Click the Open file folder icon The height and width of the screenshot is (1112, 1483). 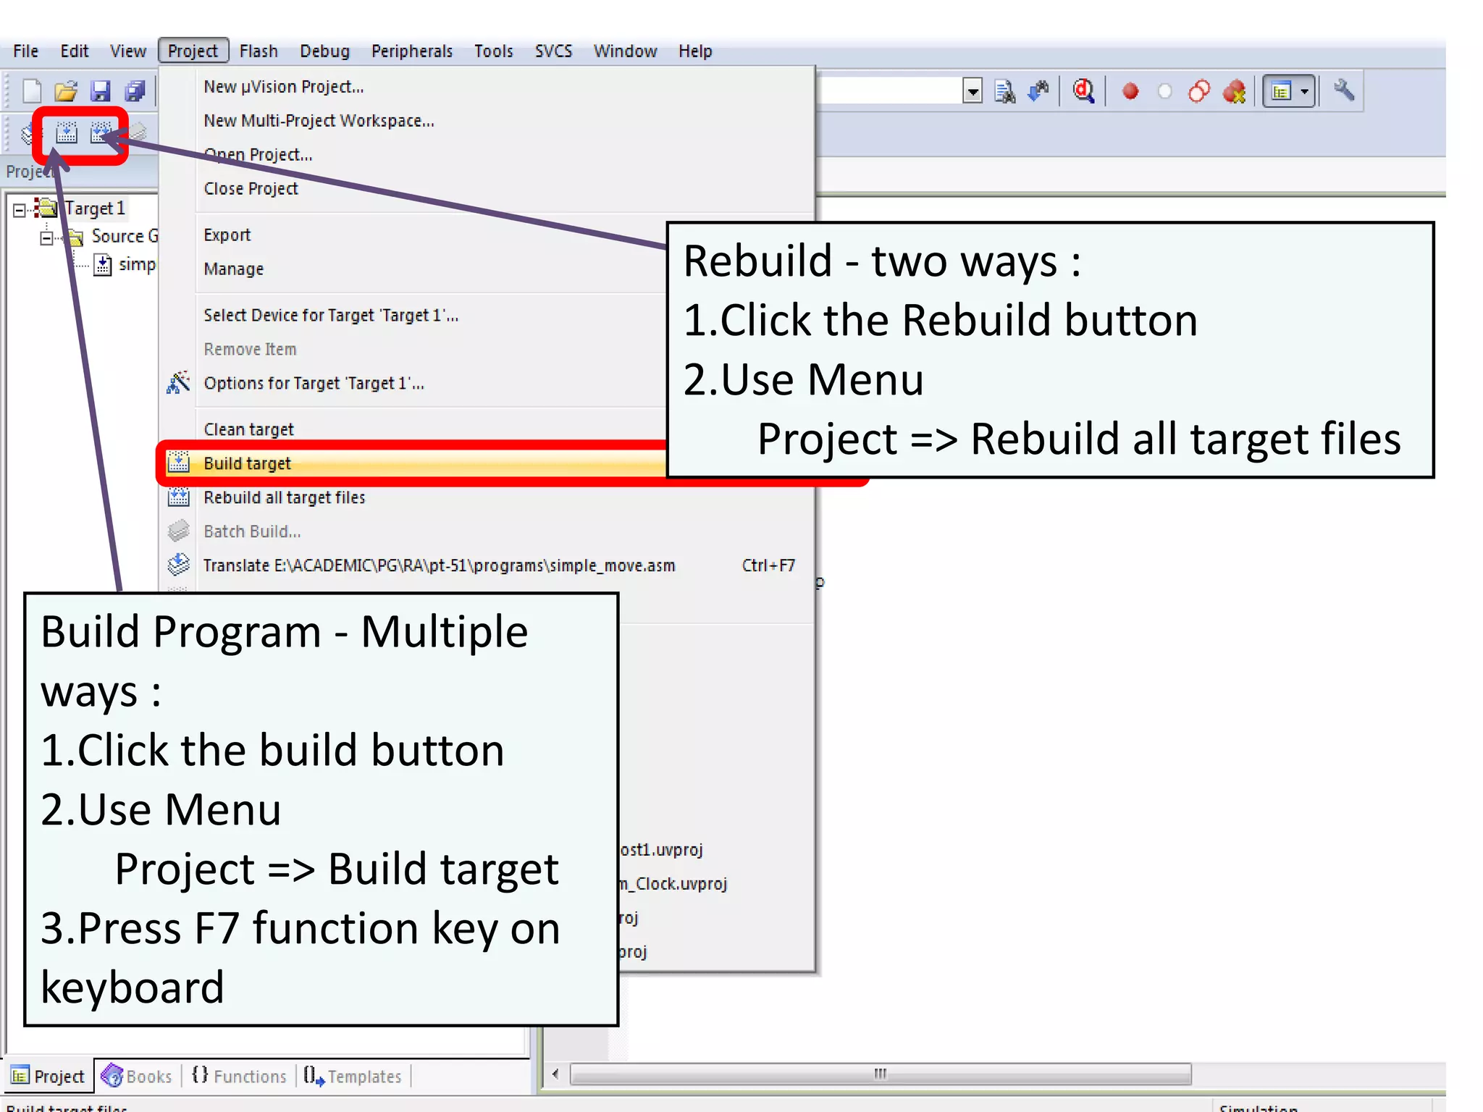point(66,91)
